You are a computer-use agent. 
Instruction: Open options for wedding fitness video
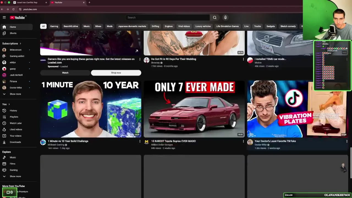pos(243,59)
